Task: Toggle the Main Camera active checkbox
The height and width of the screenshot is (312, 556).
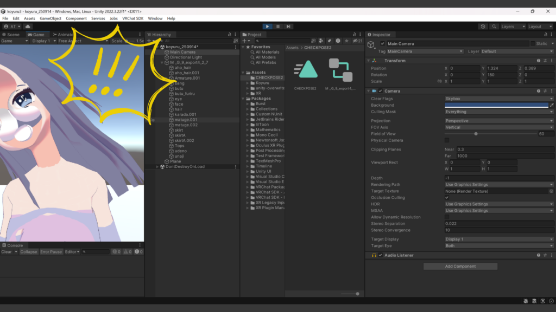Action: [x=382, y=43]
